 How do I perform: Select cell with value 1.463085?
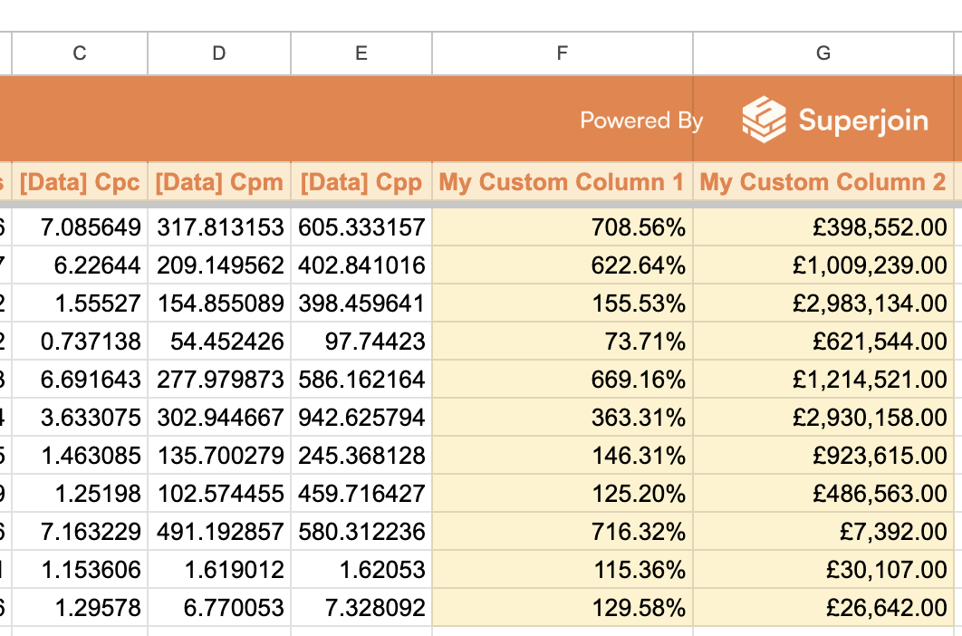tap(80, 456)
